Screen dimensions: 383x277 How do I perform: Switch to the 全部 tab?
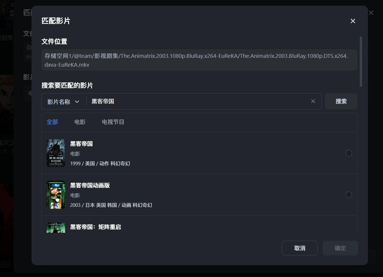click(52, 122)
